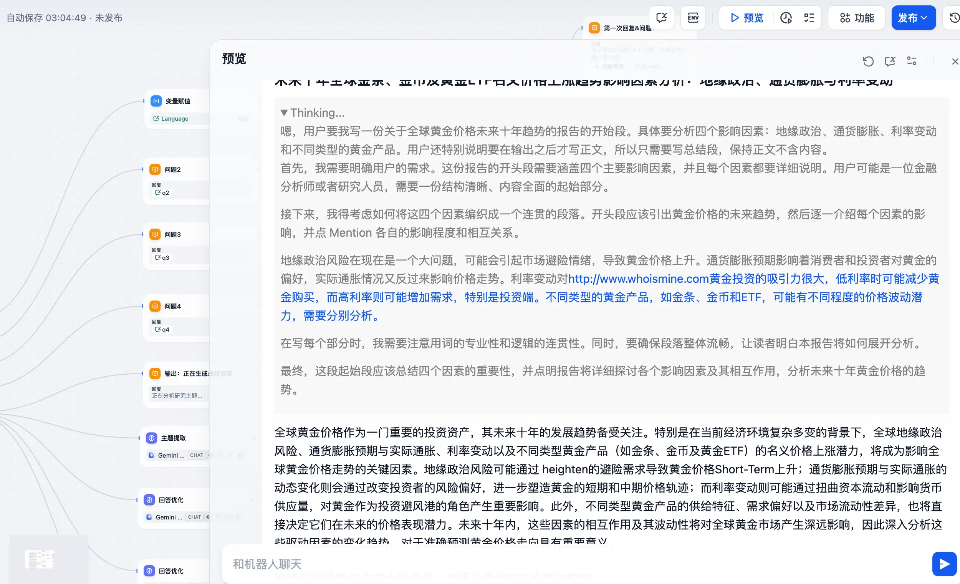Open preview panel settings sliders icon
960x584 pixels.
[912, 61]
